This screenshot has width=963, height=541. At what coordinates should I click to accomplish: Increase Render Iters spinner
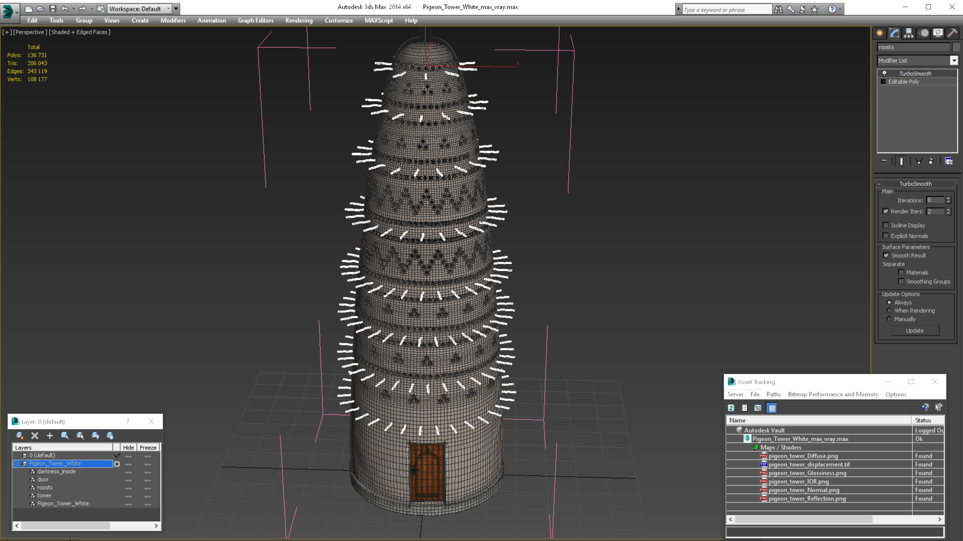[948, 209]
